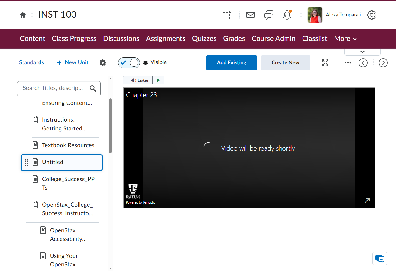Click the Listen button
The height and width of the screenshot is (271, 396).
(x=138, y=80)
